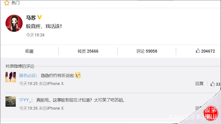Click the star icon beside 热门
This screenshot has width=221, height=124.
click(7, 3)
